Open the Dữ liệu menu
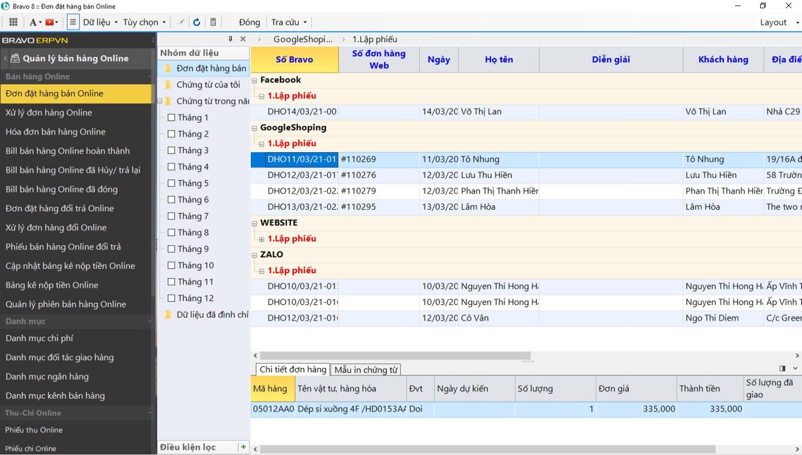 [100, 22]
